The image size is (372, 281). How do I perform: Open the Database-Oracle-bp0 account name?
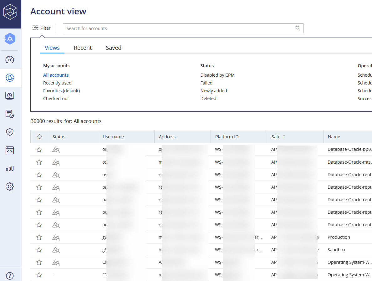pos(349,149)
